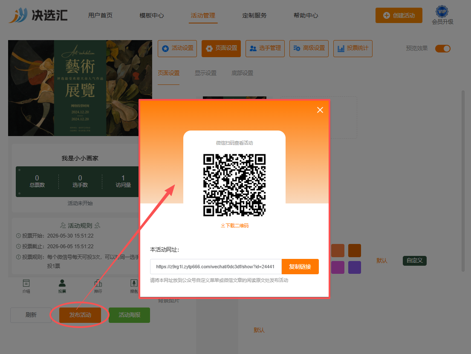Choose the 自定义 color option
The image size is (471, 354).
[415, 261]
